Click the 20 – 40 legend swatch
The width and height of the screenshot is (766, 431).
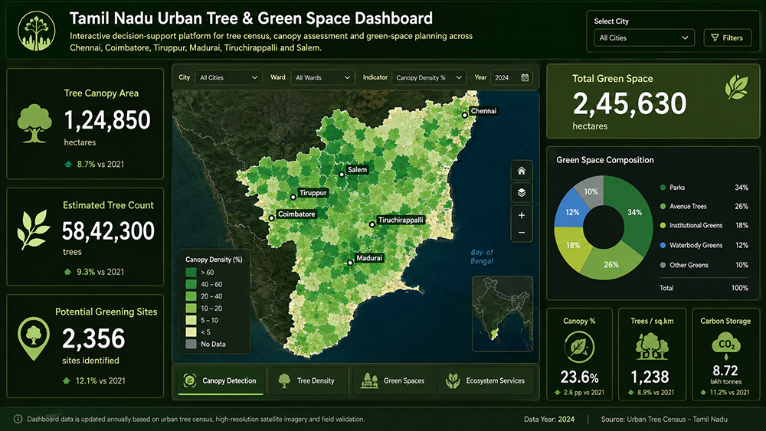pyautogui.click(x=191, y=296)
